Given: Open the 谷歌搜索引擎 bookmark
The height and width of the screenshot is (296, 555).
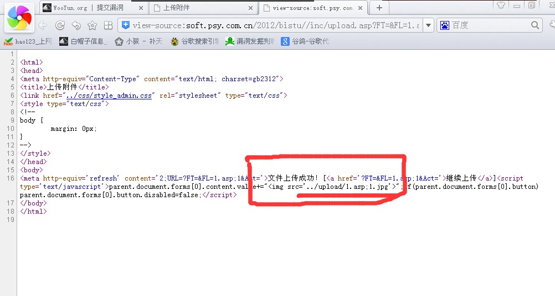Looking at the screenshot, I should 194,41.
